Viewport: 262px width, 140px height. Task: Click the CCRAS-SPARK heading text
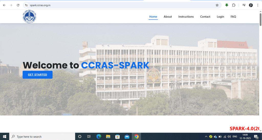[x=115, y=65]
